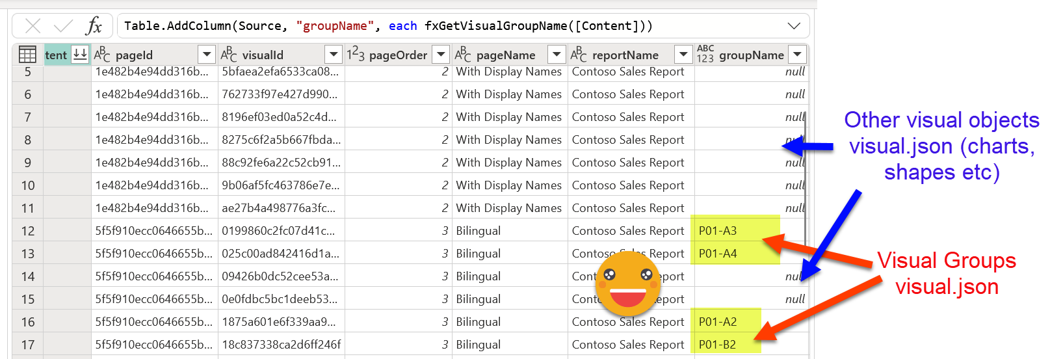The image size is (1050, 359).
Task: Select the P01-A3 groupName cell
Action: [x=735, y=231]
